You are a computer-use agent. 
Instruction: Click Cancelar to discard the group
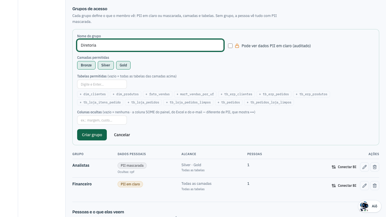coord(122,135)
